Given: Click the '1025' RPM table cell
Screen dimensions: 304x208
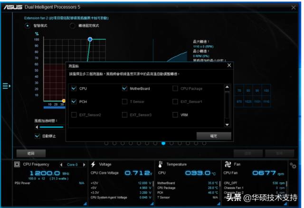Looking at the screenshot, I should (x=248, y=101).
